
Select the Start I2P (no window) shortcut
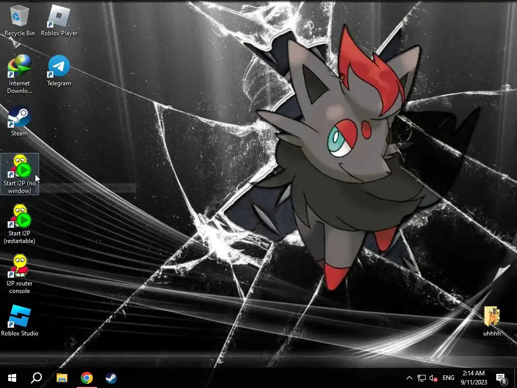(20, 174)
